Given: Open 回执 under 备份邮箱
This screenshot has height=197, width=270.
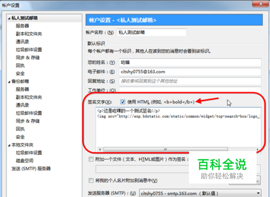Looking at the screenshot, I should point(20,129).
